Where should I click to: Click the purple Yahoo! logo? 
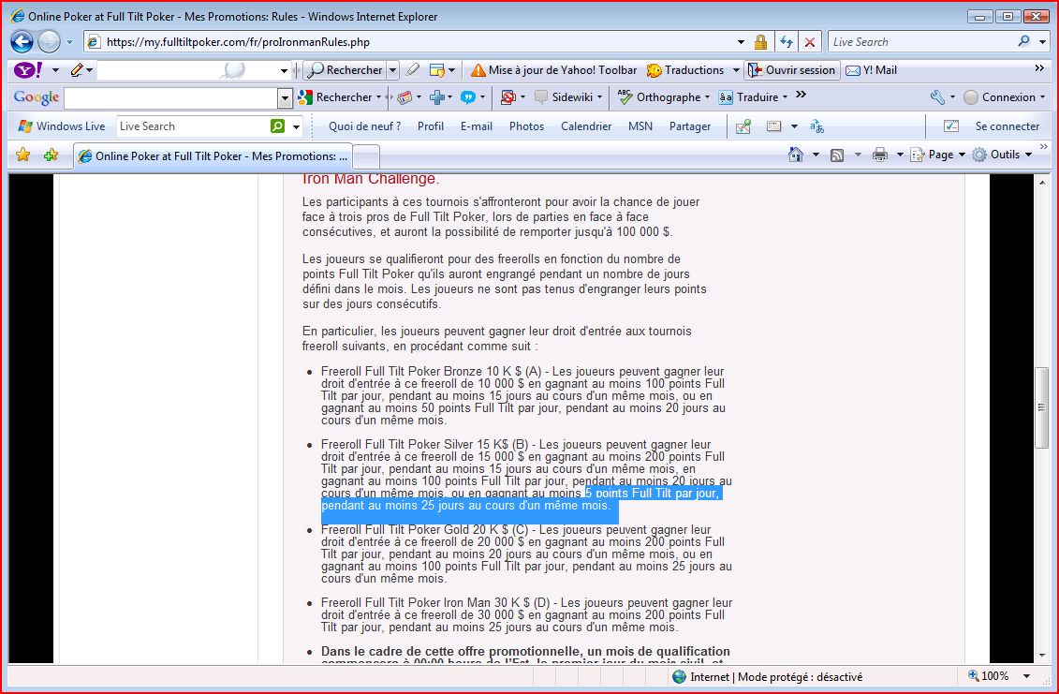pyautogui.click(x=28, y=69)
